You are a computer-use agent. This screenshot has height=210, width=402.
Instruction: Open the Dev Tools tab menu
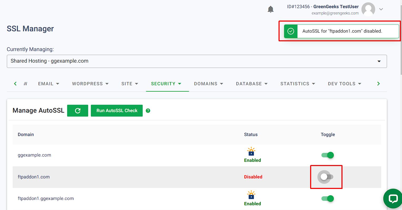345,84
